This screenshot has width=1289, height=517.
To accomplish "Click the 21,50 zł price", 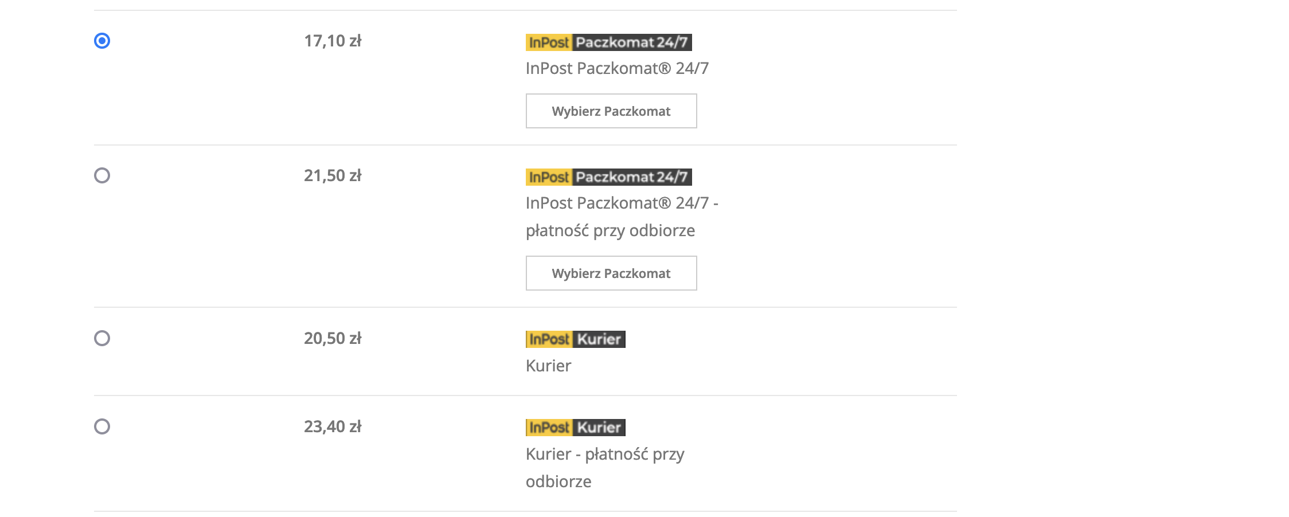I will tap(333, 176).
